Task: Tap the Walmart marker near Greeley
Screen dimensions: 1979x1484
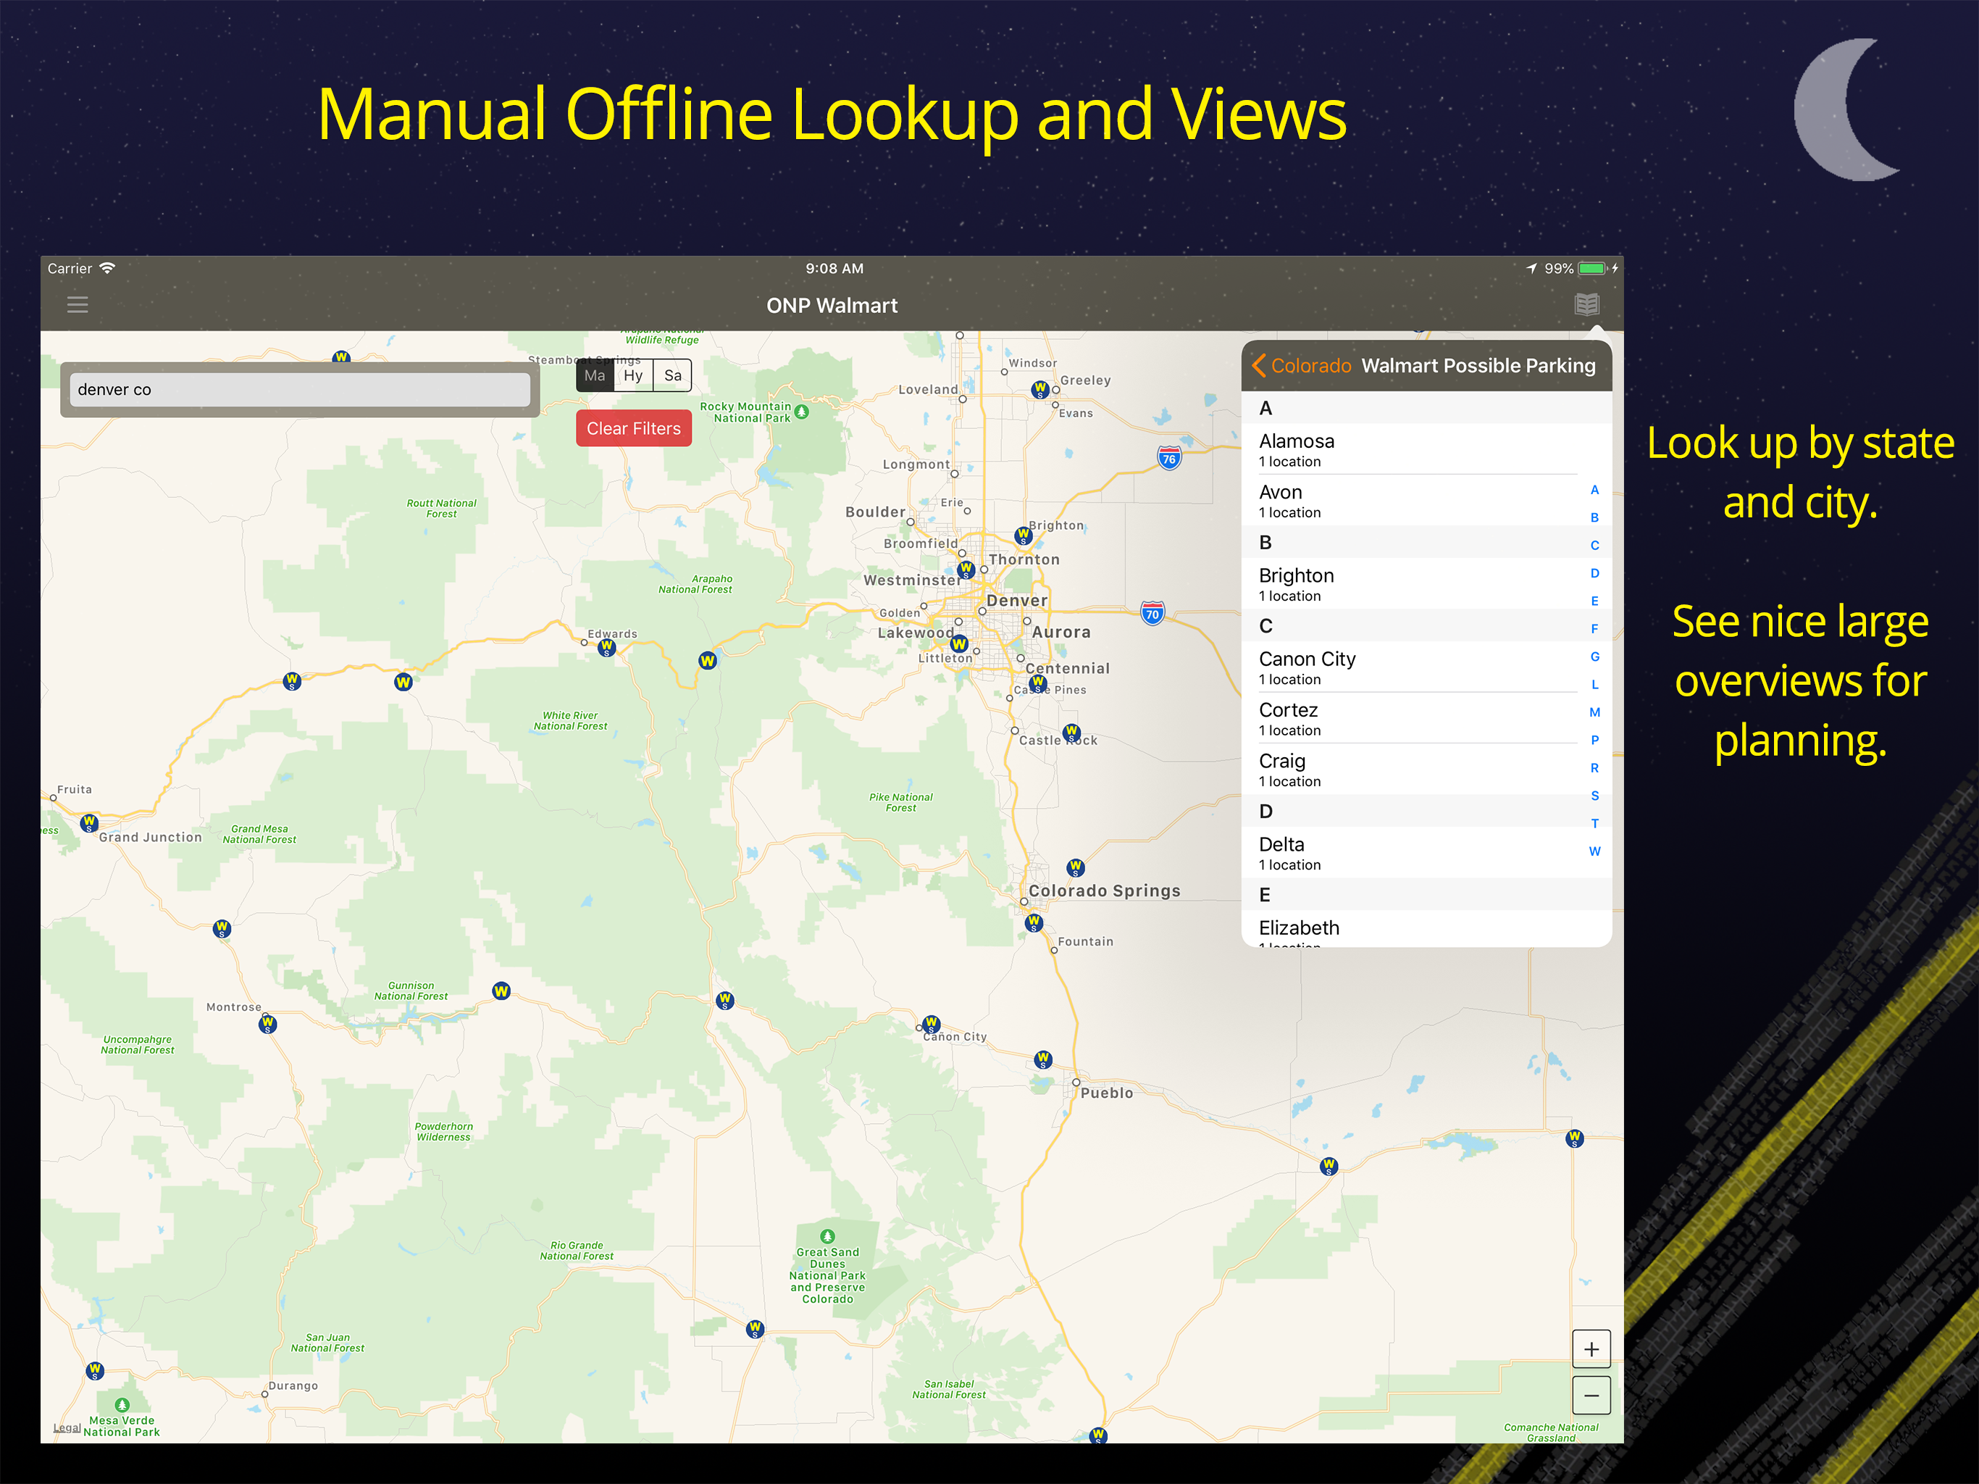Action: [x=1039, y=389]
